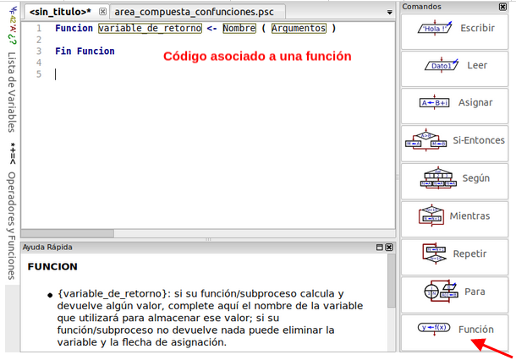Click the FUNCION help heading

click(x=52, y=267)
